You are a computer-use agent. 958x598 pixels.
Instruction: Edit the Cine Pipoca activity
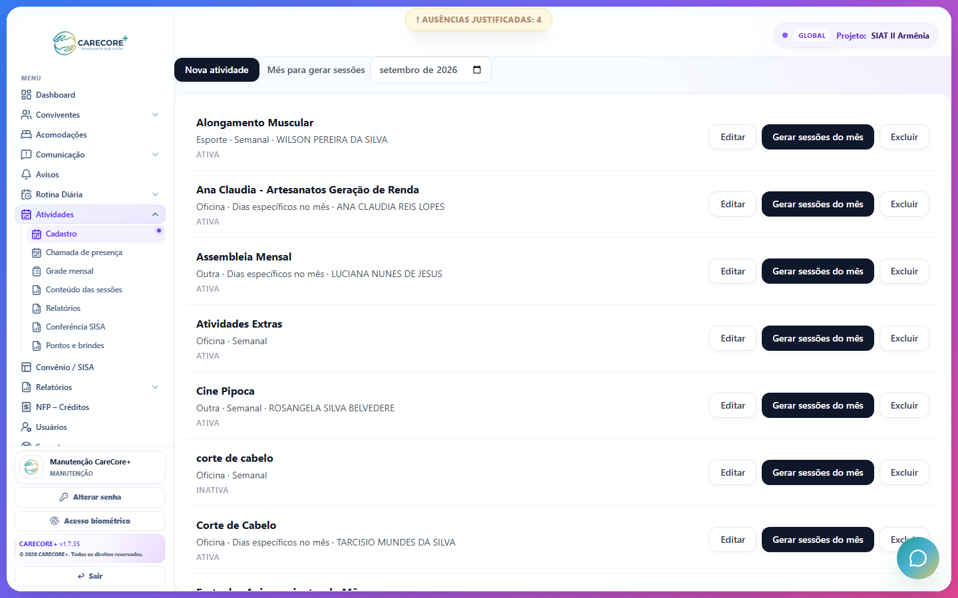732,405
